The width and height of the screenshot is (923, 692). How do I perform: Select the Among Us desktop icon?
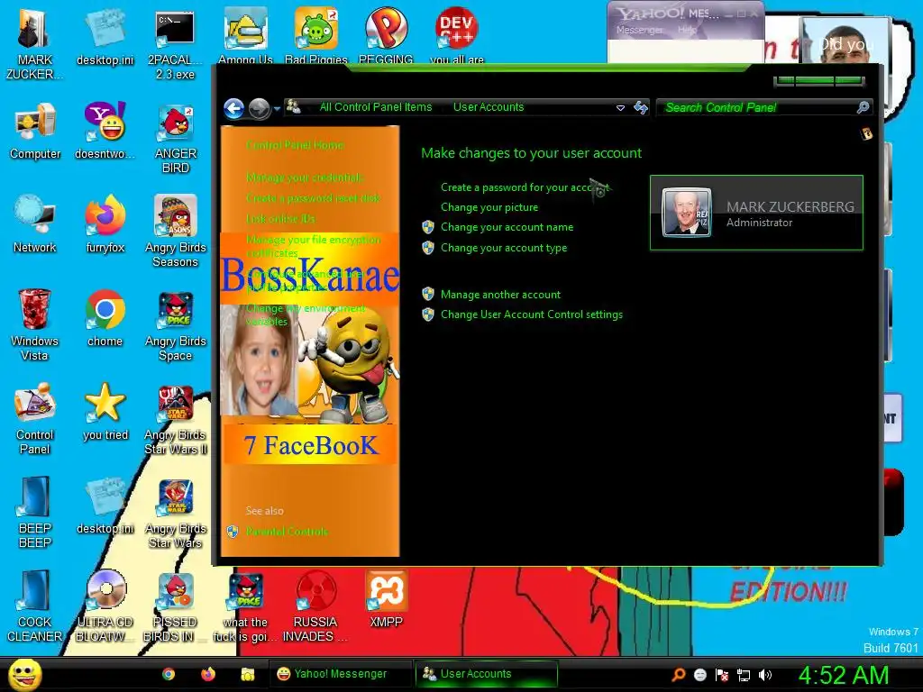coord(245,36)
